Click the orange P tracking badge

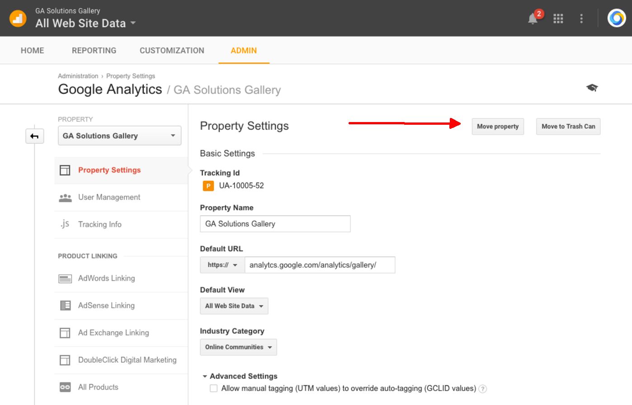[208, 185]
